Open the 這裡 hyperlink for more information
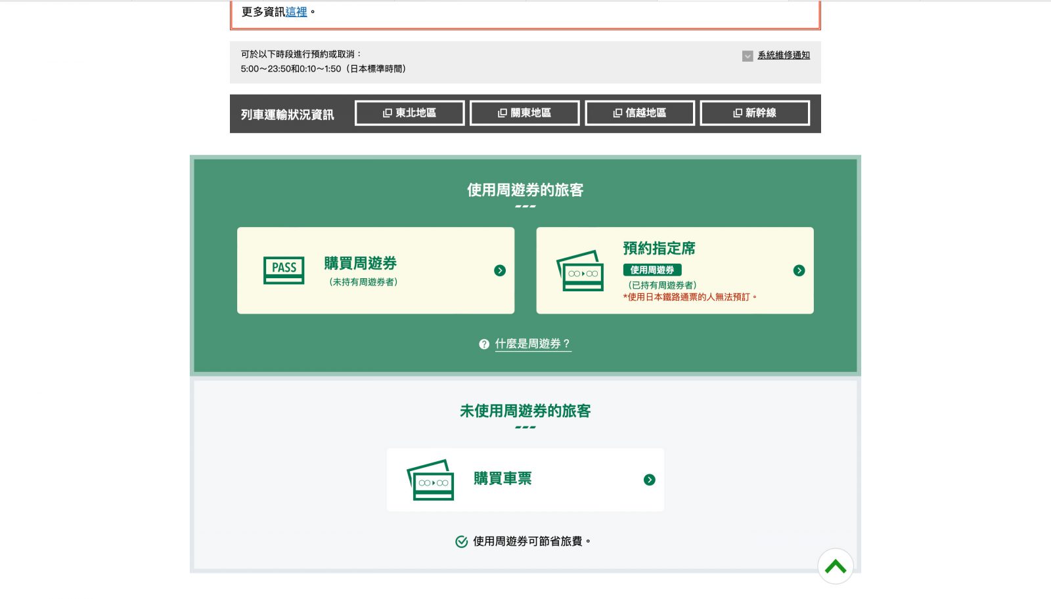This screenshot has height=599, width=1051. pyautogui.click(x=295, y=12)
